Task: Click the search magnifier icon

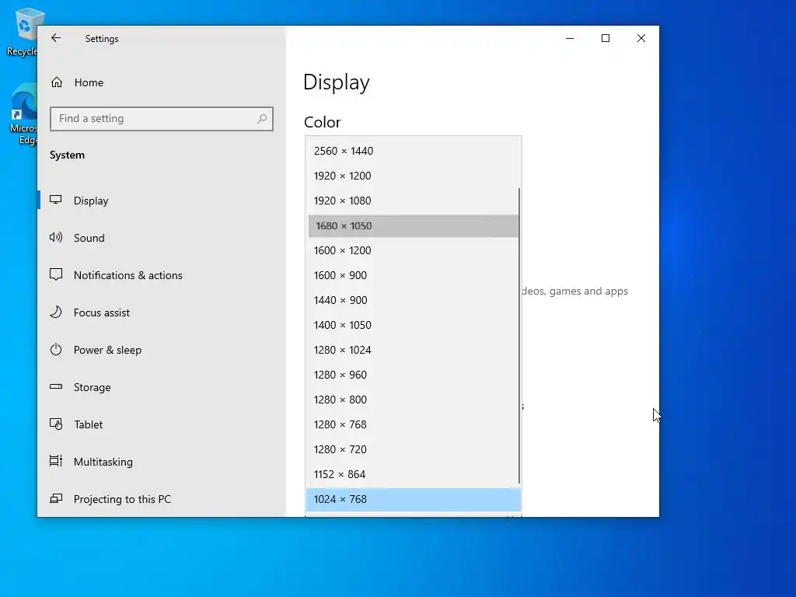Action: (x=262, y=119)
